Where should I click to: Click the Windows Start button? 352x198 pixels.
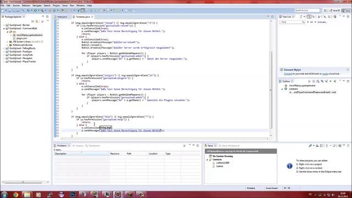pyautogui.click(x=4, y=194)
